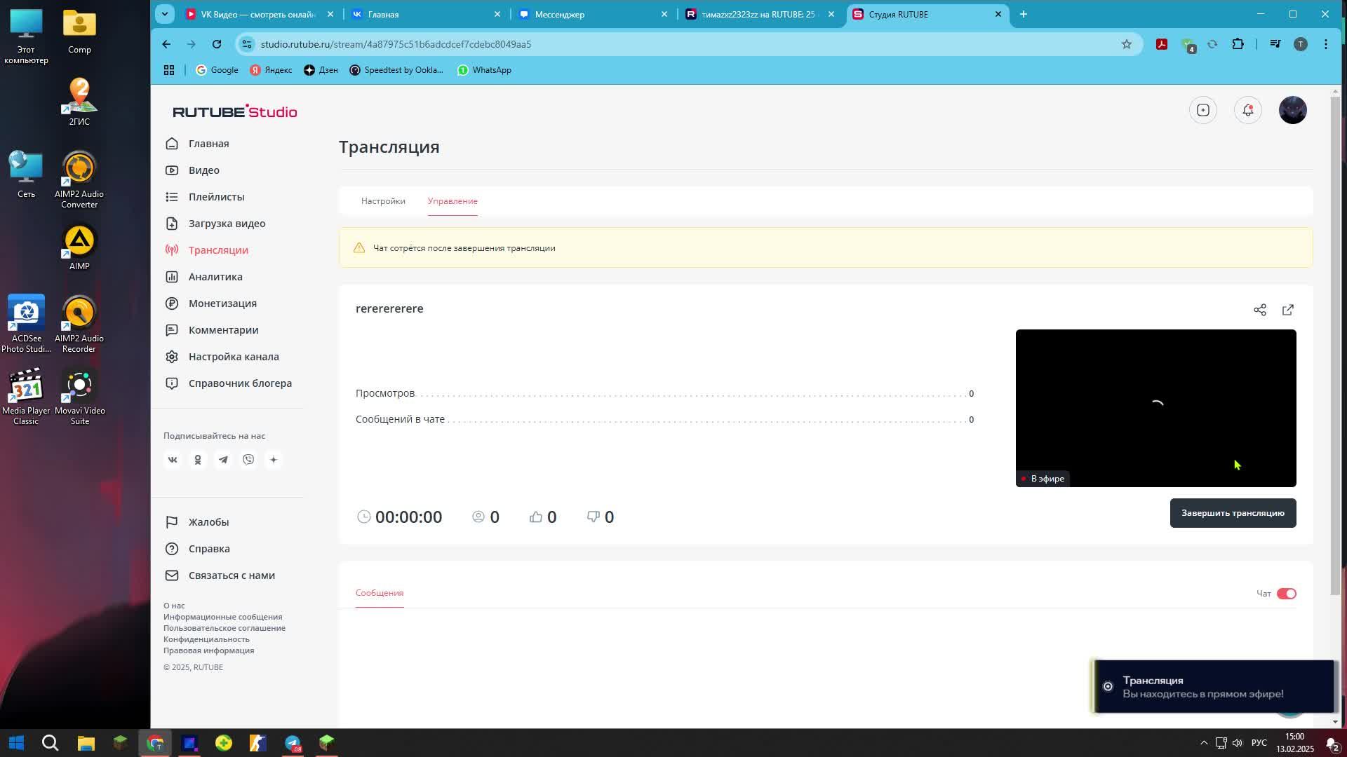
Task: Open Монетизация in sidebar
Action: 222,304
